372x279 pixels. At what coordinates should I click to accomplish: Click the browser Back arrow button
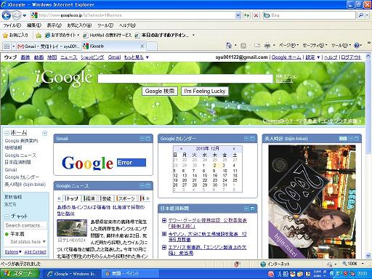(x=7, y=15)
